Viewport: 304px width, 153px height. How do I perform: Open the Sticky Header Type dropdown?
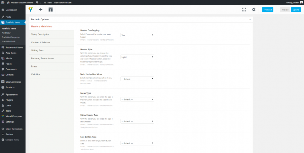137,121
